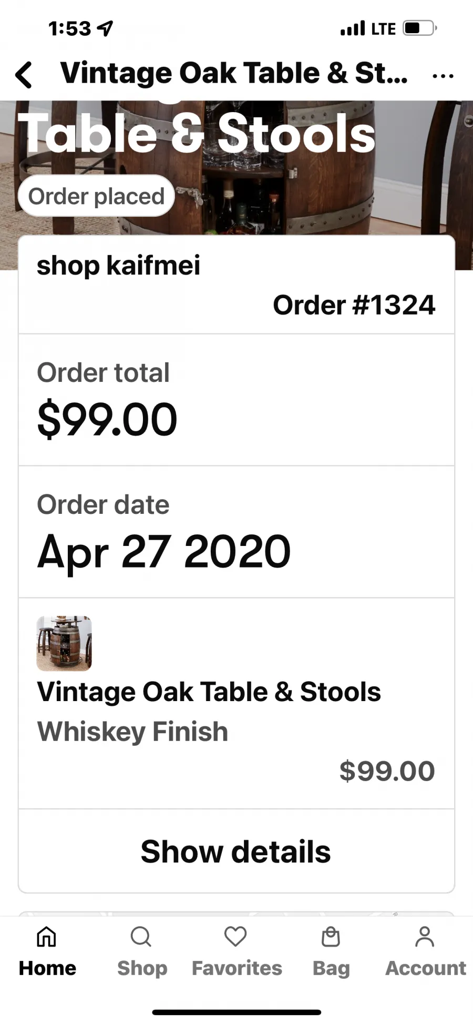
Task: Expand order with Show details
Action: pos(236,851)
